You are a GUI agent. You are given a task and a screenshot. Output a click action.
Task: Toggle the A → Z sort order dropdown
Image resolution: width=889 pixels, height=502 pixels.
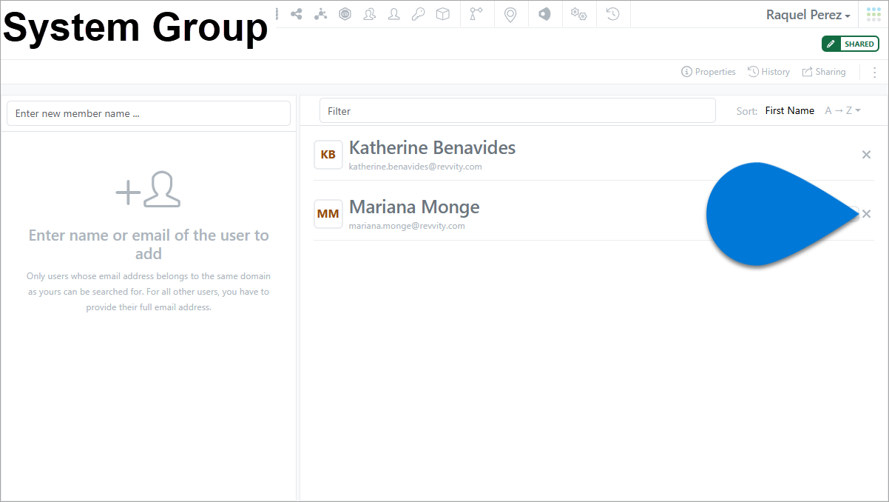pyautogui.click(x=843, y=110)
